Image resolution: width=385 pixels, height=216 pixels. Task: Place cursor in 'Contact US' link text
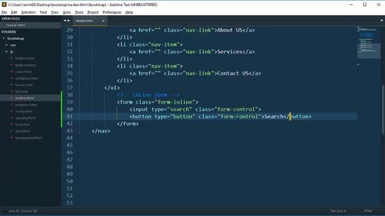tap(233, 73)
